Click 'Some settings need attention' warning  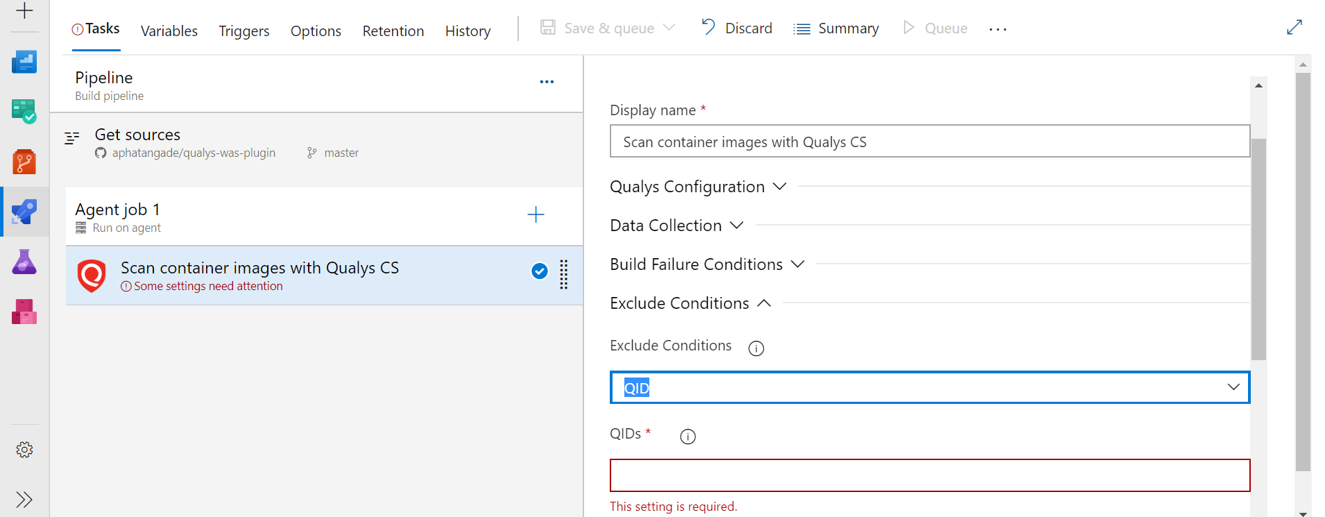pyautogui.click(x=208, y=286)
